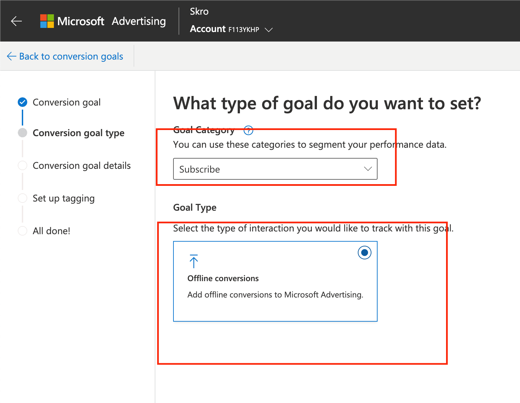The height and width of the screenshot is (403, 520).
Task: Click the back arrow in the header
Action: coord(16,21)
